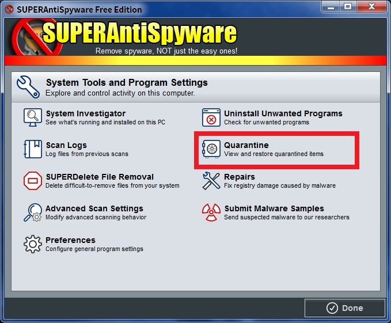Click the Quarantine safe icon
This screenshot has height=323, width=391.
tap(211, 149)
